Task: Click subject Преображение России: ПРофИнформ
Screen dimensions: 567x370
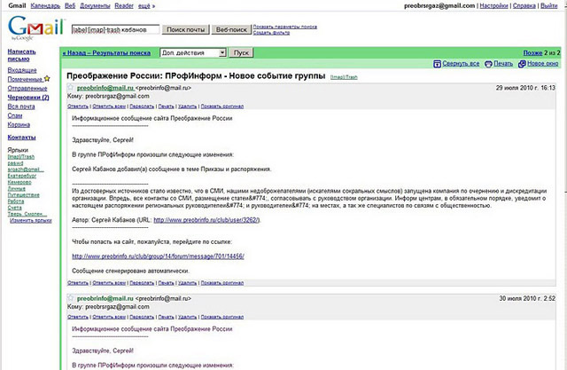Action: pos(196,75)
